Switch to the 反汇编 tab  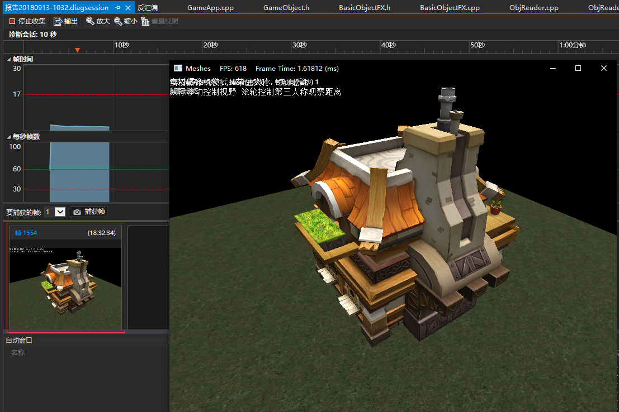tap(148, 7)
